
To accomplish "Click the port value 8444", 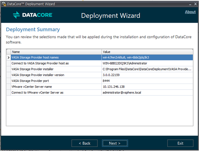I will 106,81.
